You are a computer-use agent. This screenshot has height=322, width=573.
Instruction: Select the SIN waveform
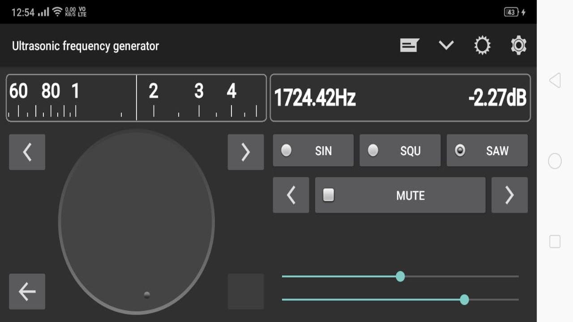click(313, 150)
